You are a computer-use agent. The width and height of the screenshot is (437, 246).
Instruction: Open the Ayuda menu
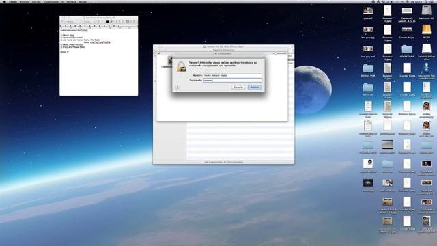[83, 1]
